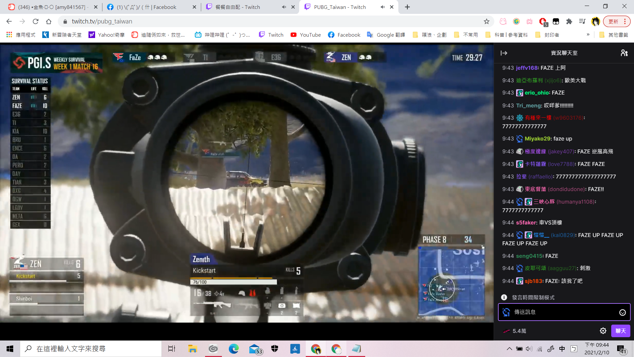
Task: Open the chat community members list
Action: click(x=624, y=53)
